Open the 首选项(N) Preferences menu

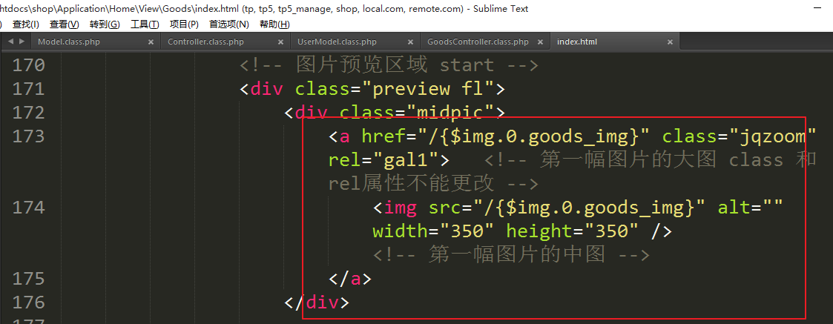[228, 24]
